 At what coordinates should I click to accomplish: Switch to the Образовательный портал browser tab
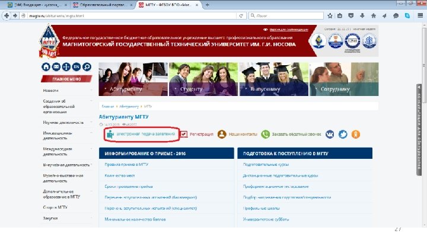tap(103, 5)
